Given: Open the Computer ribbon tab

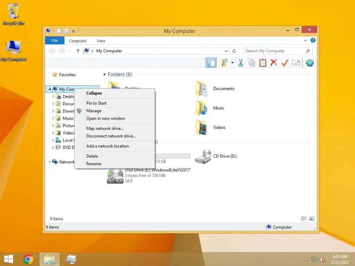Looking at the screenshot, I should [x=78, y=41].
